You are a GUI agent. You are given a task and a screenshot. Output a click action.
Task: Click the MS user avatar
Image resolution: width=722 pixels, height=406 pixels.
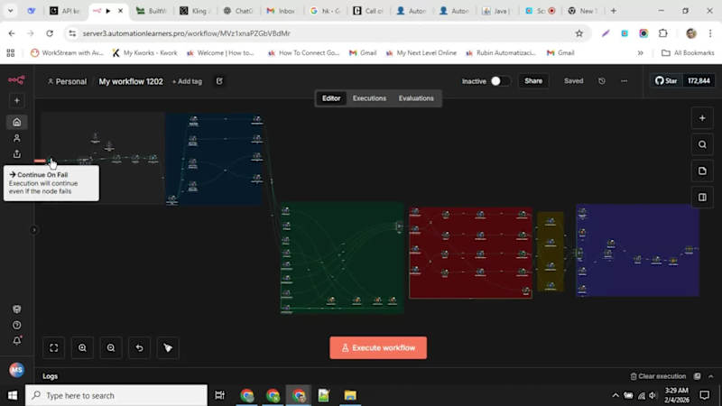click(x=17, y=370)
